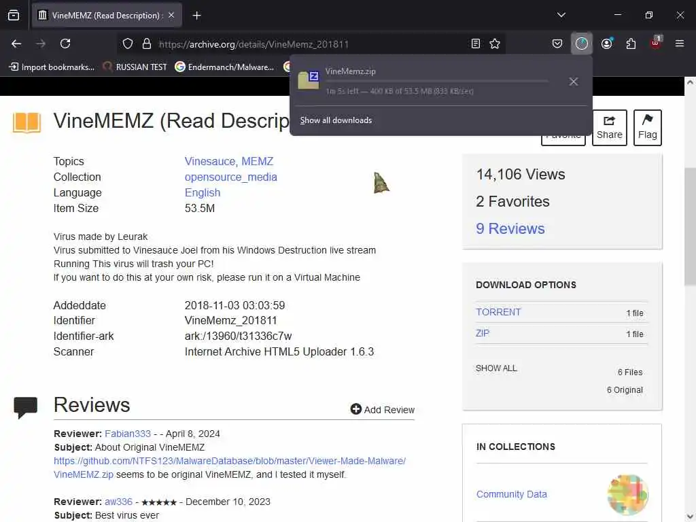Screen dimensions: 696x522
Task: Click the site security padlock icon
Action: click(x=147, y=43)
